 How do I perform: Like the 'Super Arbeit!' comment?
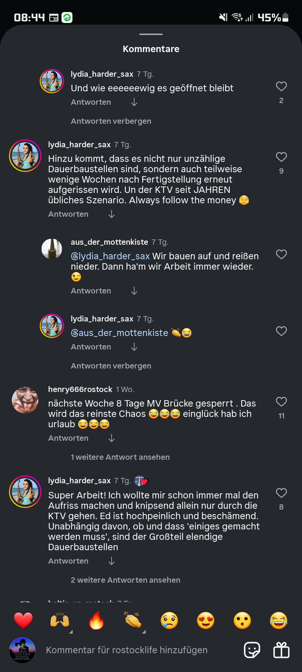[x=281, y=493]
